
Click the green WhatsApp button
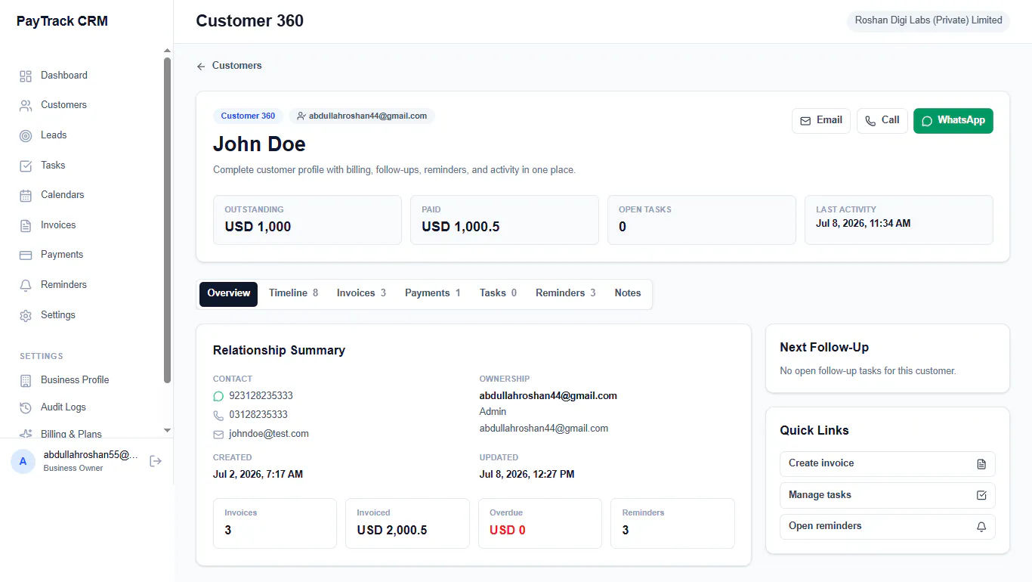[953, 121]
